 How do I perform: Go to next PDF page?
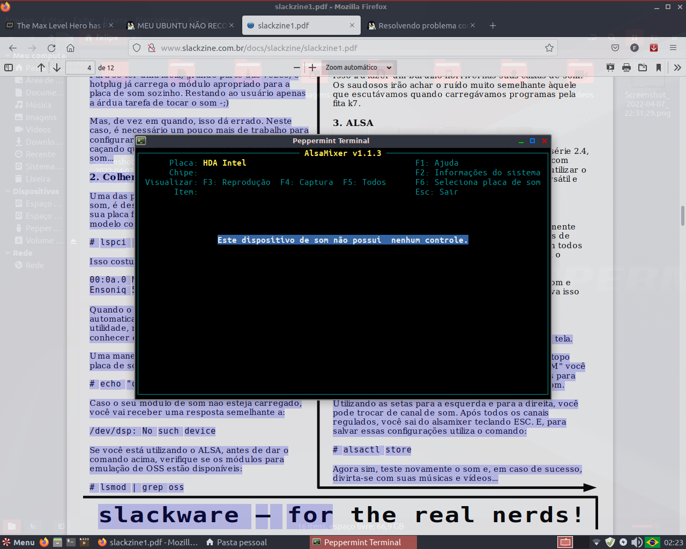pos(56,68)
